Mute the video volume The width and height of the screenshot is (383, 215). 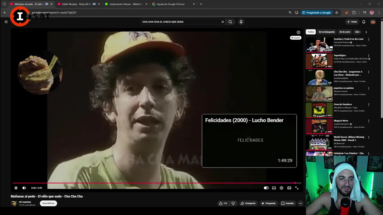pyautogui.click(x=24, y=188)
